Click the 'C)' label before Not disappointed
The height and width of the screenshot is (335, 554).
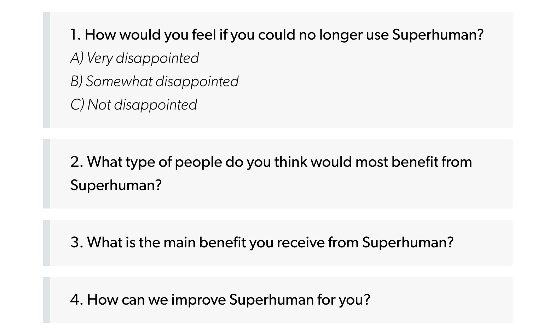tap(77, 105)
